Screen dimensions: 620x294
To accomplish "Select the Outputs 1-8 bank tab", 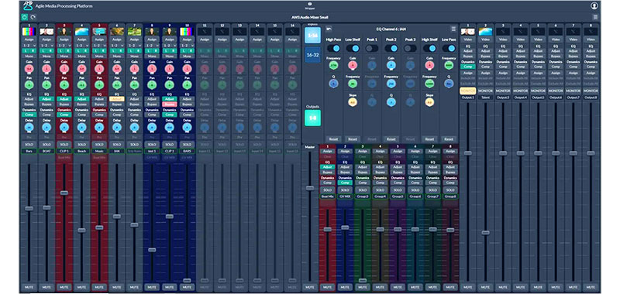I will [312, 118].
